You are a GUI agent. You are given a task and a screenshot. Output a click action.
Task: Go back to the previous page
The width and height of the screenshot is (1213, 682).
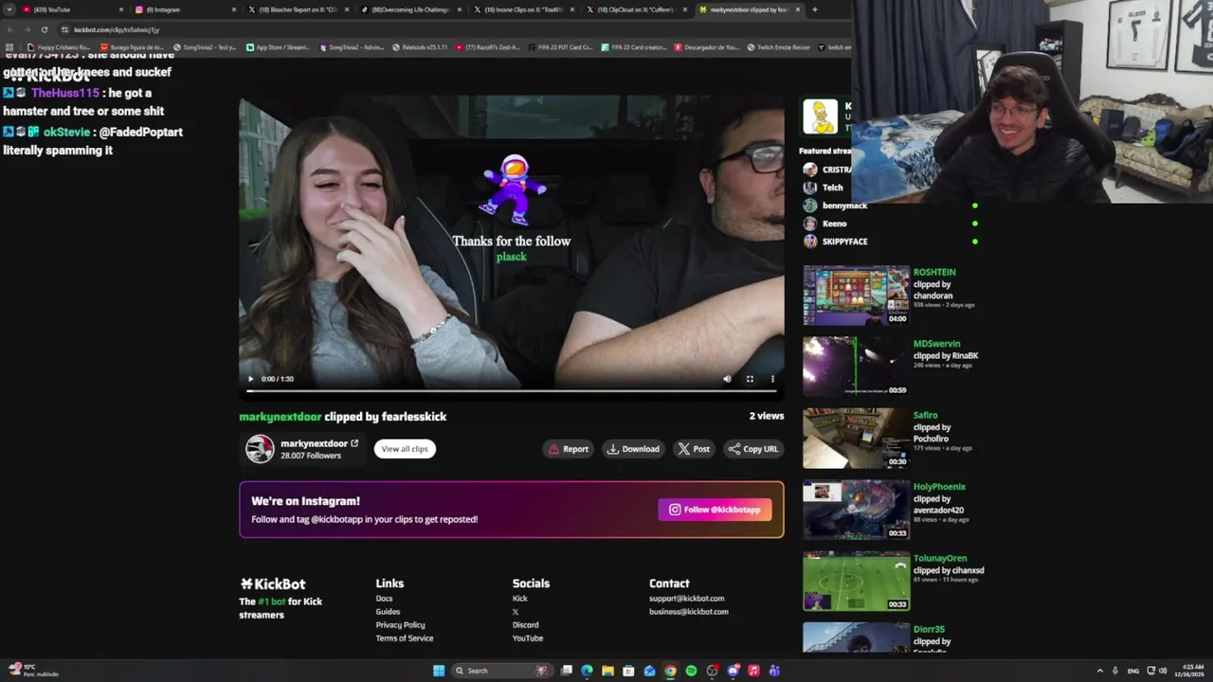coord(9,29)
